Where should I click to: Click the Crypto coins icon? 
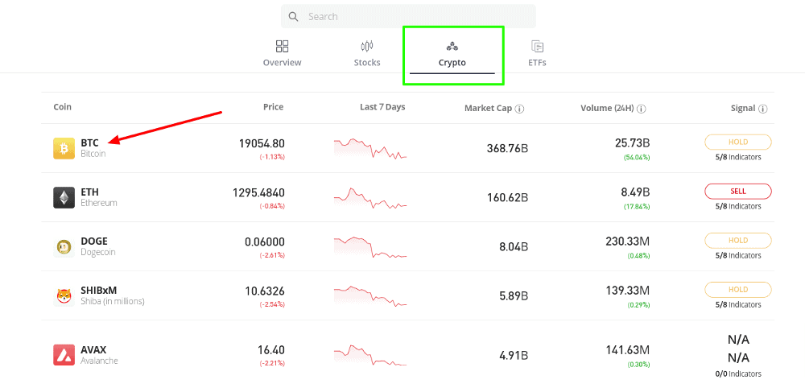click(452, 47)
